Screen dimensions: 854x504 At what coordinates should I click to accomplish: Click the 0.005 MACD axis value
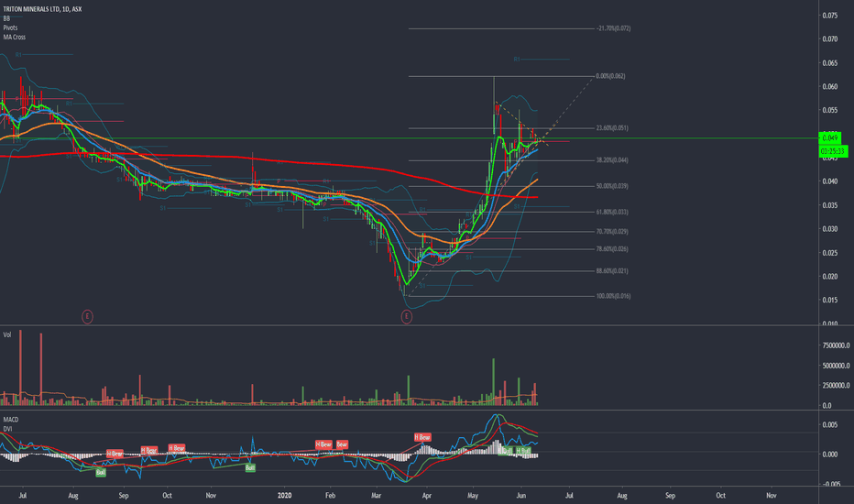[x=830, y=425]
